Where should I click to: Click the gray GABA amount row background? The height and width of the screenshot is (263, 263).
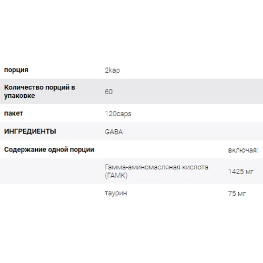click(131, 171)
